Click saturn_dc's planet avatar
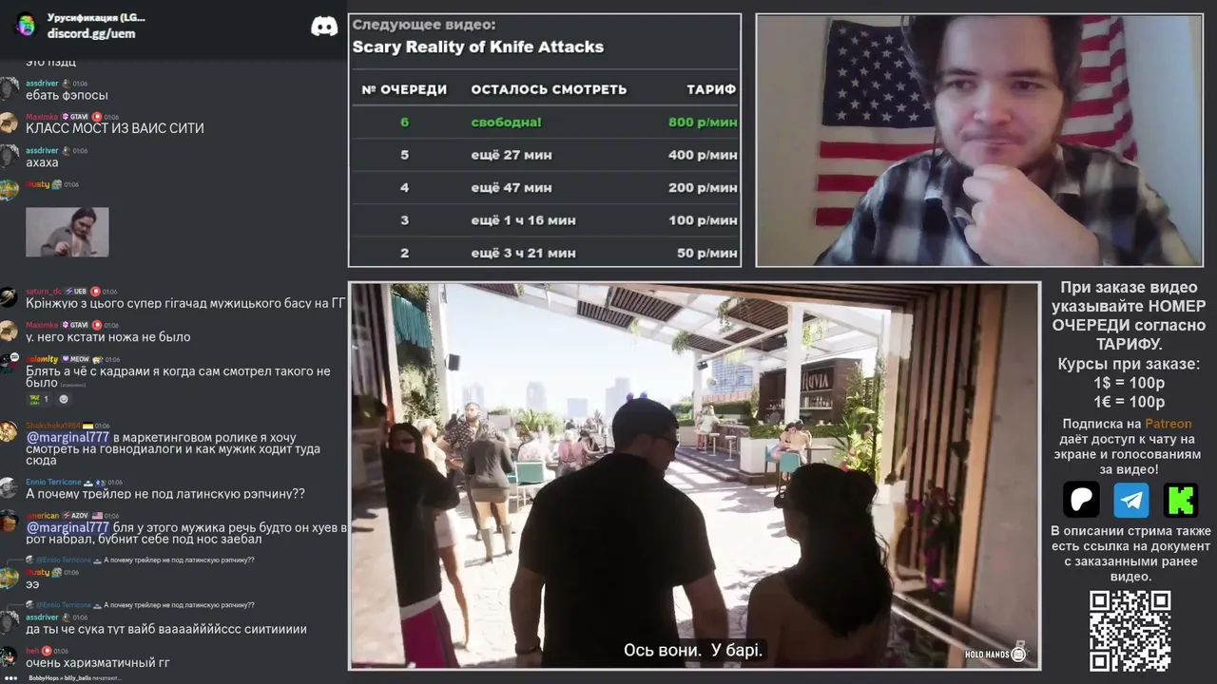This screenshot has width=1217, height=684. (x=9, y=297)
